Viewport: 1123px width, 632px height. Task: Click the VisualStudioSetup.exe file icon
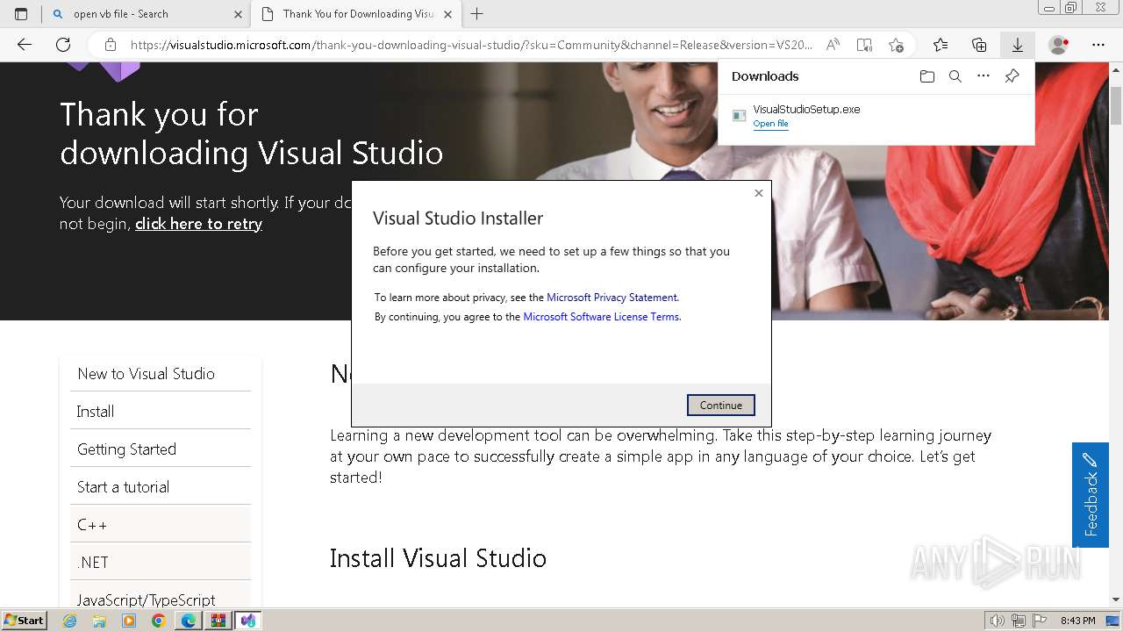740,116
